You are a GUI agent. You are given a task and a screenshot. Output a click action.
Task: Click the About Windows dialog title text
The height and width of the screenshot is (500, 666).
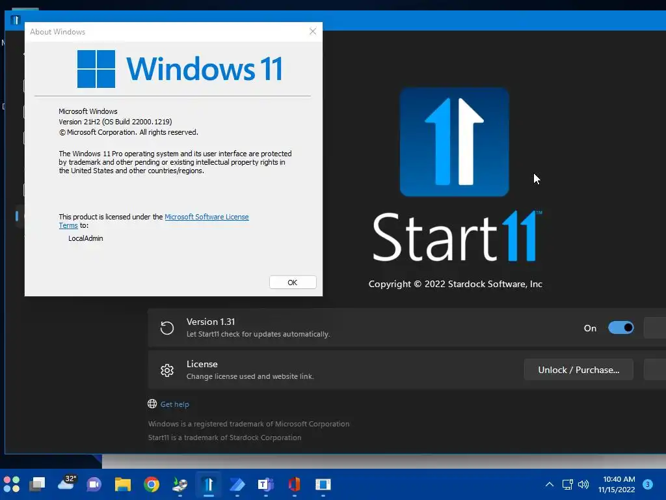click(x=57, y=32)
